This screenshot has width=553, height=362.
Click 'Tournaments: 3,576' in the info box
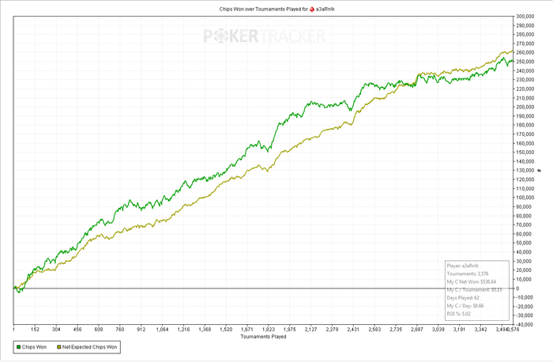(468, 273)
